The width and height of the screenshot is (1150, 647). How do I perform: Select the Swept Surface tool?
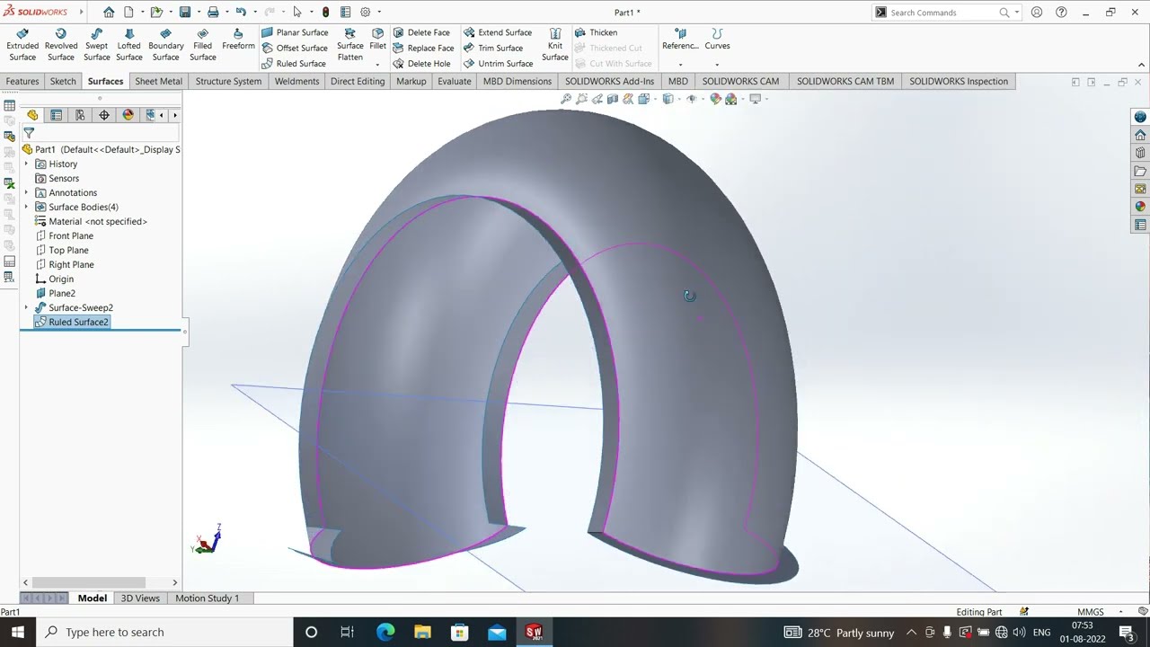(96, 45)
